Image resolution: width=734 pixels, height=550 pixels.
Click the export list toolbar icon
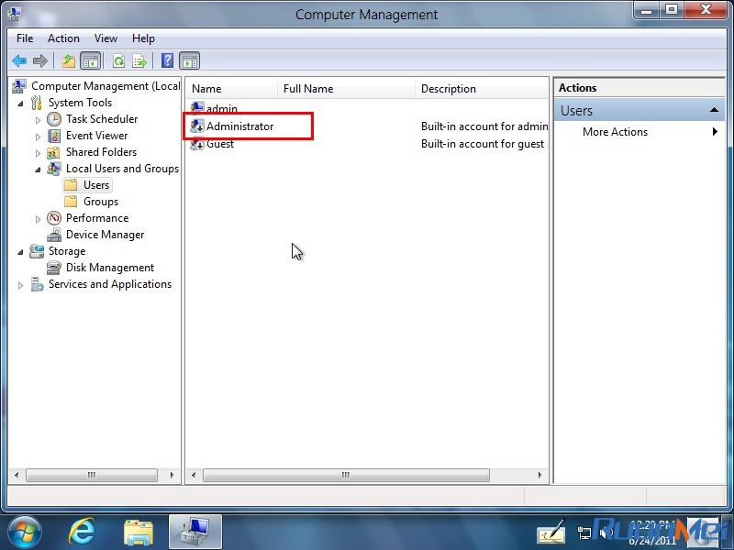coord(139,60)
